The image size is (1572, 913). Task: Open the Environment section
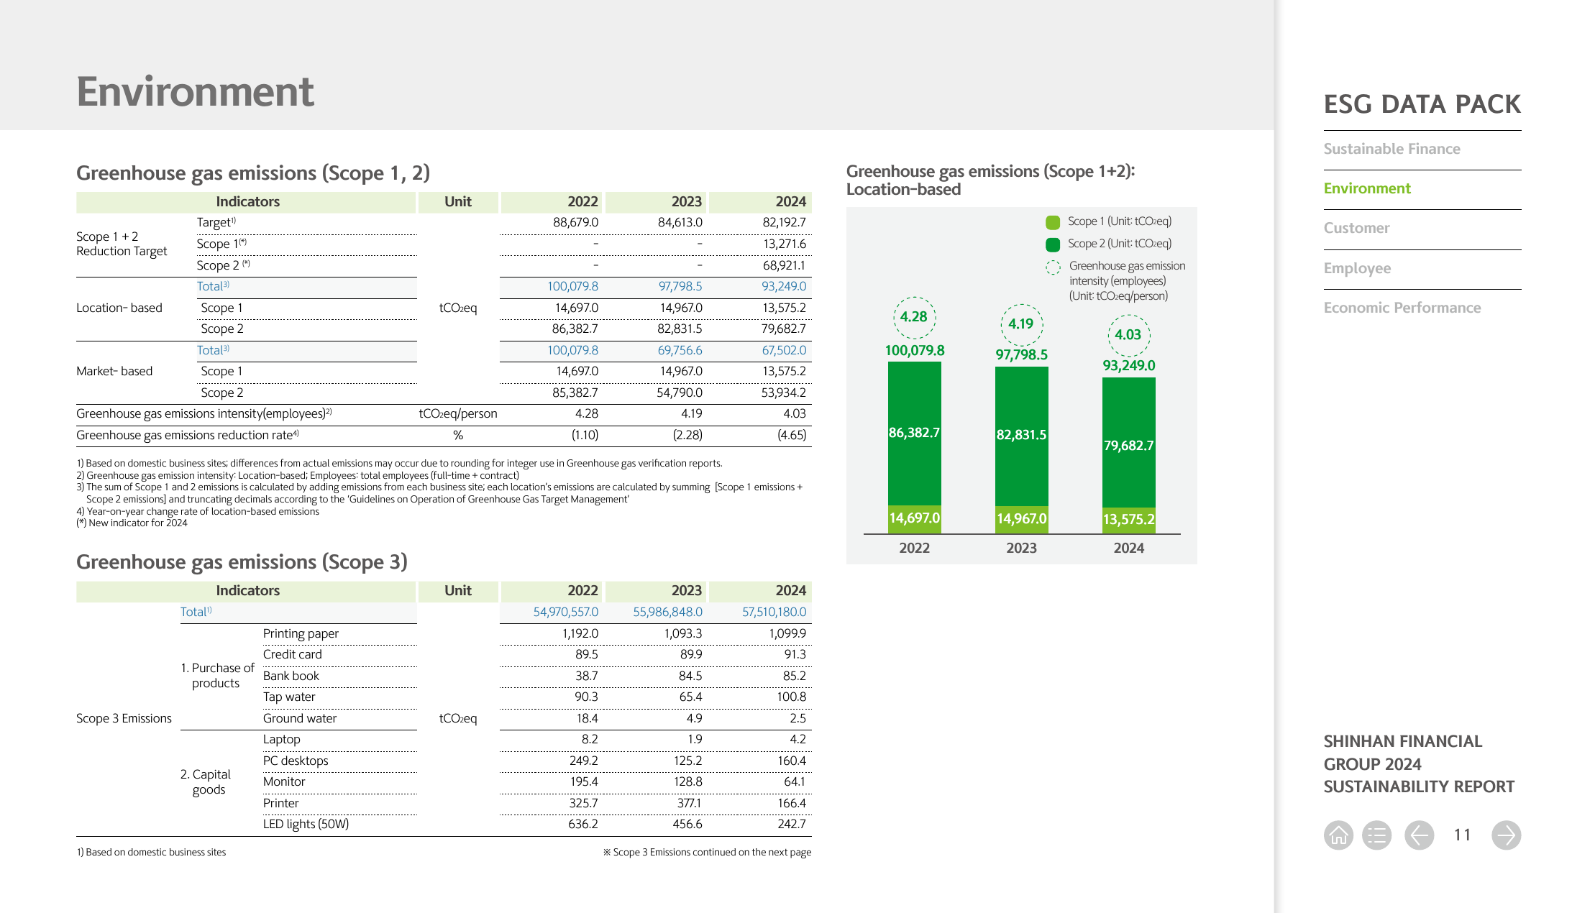pyautogui.click(x=1367, y=188)
